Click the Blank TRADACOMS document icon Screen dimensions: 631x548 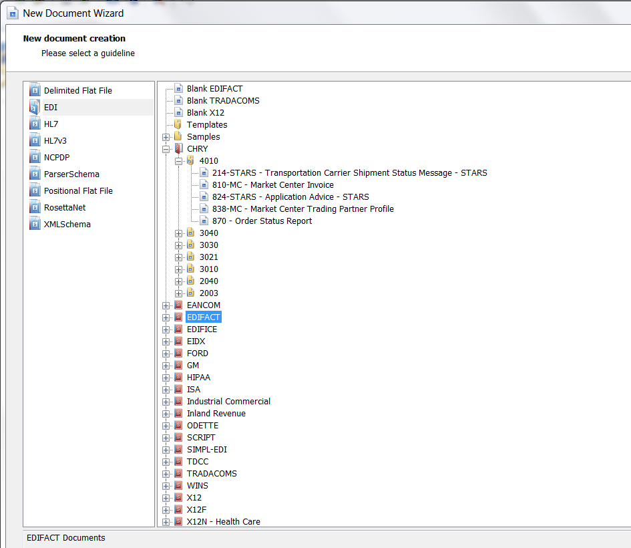tap(178, 100)
